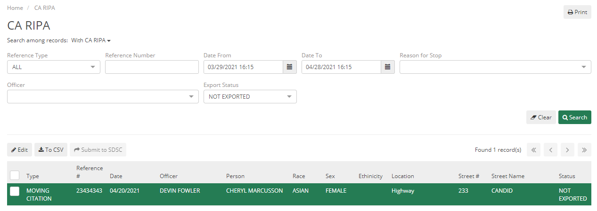This screenshot has height=211, width=597.
Task: Click the Print button
Action: (577, 12)
